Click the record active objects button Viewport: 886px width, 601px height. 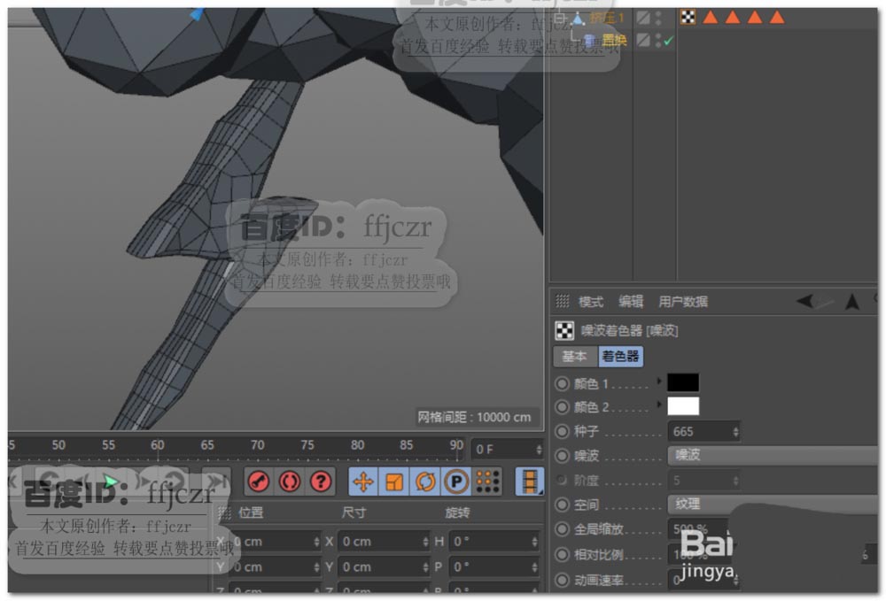(x=259, y=481)
